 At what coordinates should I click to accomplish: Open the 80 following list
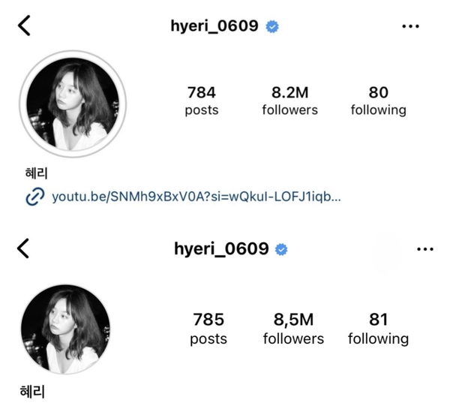(x=379, y=101)
